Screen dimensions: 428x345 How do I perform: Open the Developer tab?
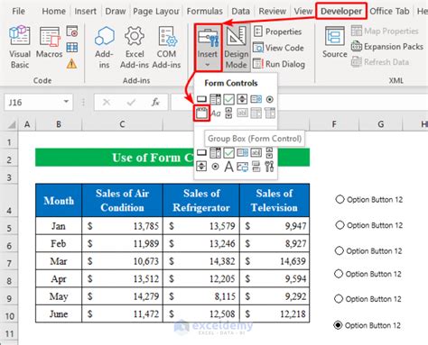[x=341, y=12]
